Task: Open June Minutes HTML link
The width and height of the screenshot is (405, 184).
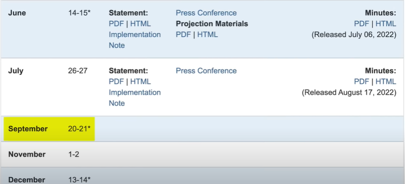Action: (386, 24)
